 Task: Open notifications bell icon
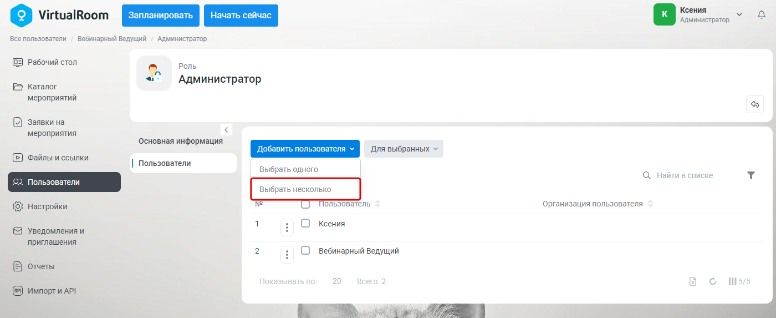(x=762, y=14)
